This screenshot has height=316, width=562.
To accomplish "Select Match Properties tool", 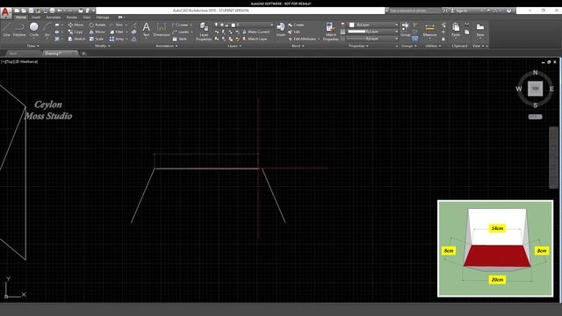I will point(330,32).
